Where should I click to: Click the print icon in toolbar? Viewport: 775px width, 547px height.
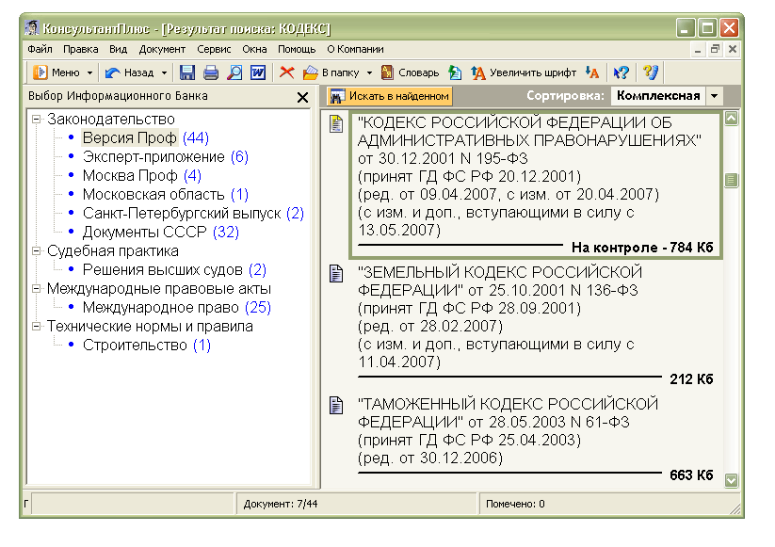coord(211,72)
